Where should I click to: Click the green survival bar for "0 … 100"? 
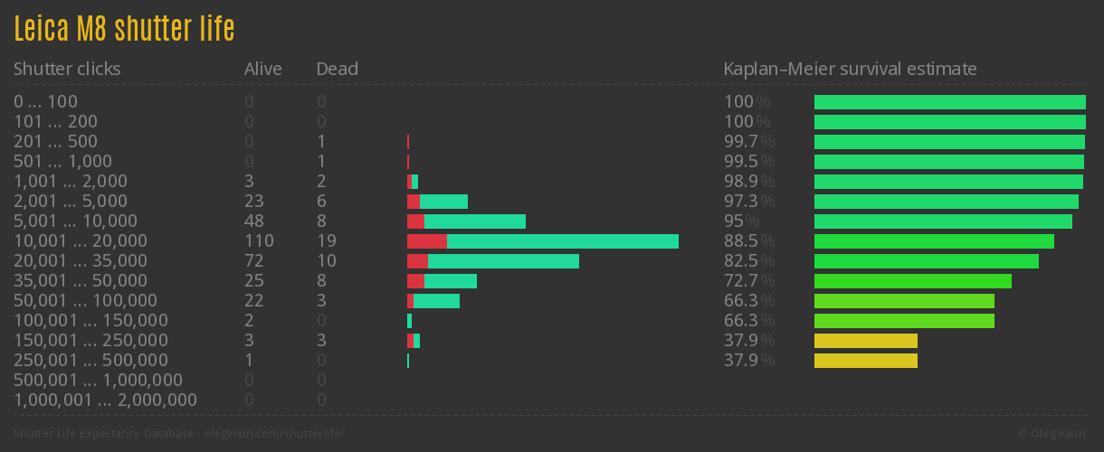click(949, 102)
